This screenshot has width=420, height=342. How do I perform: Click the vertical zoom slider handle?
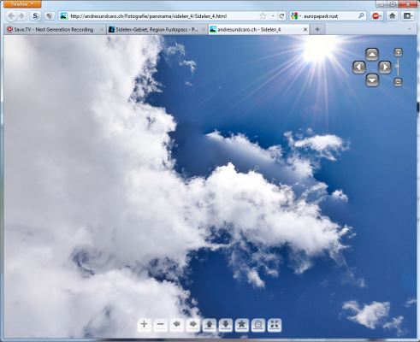(x=397, y=66)
